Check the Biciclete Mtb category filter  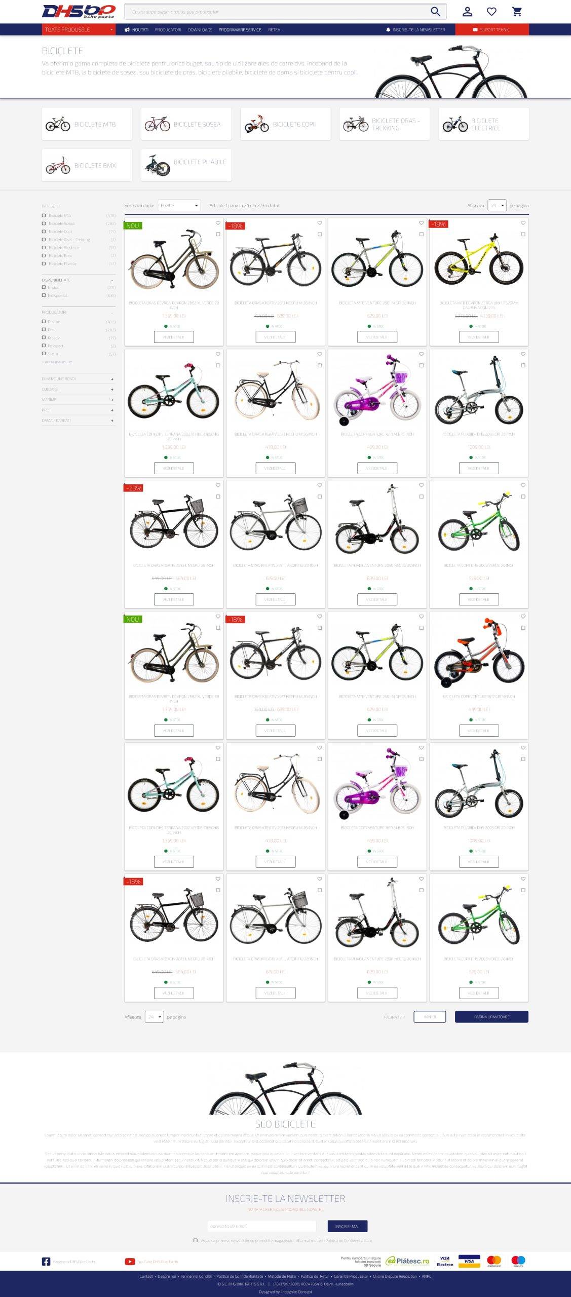pos(44,215)
